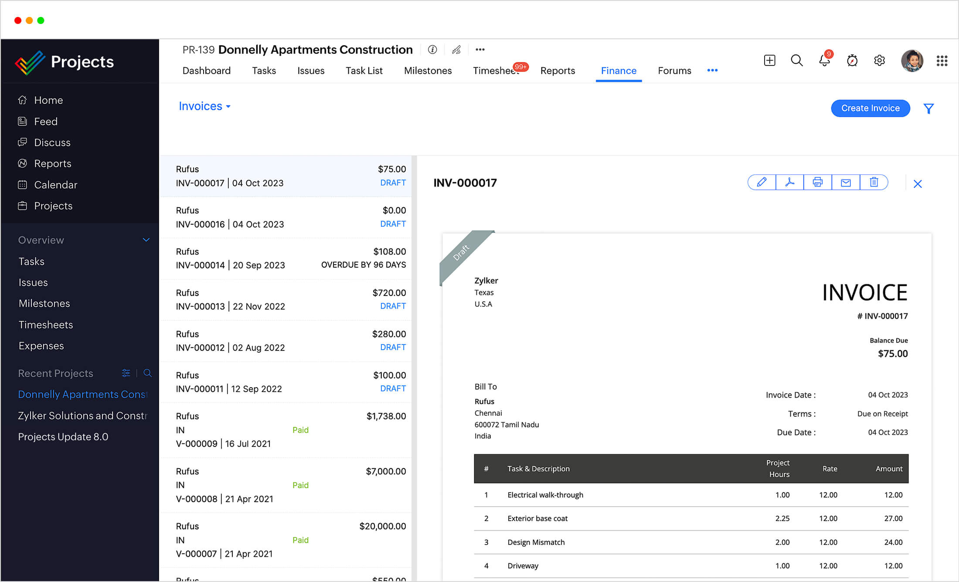Click the email icon on INV-000017
This screenshot has width=959, height=582.
point(846,183)
